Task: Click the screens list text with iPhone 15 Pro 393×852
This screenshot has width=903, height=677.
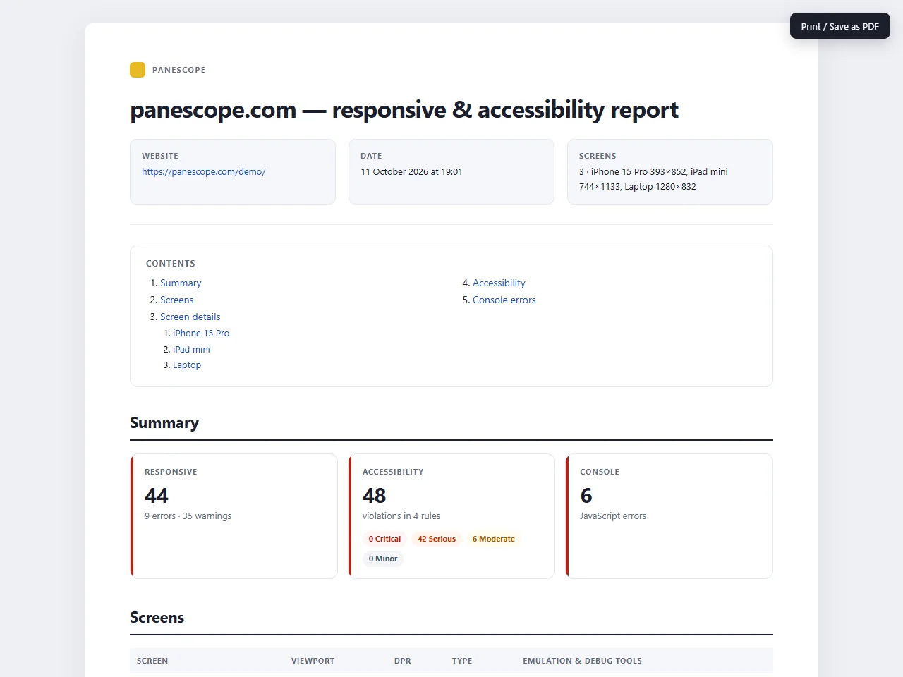Action: [653, 179]
